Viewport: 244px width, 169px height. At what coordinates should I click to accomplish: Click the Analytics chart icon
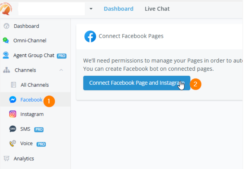(6, 159)
